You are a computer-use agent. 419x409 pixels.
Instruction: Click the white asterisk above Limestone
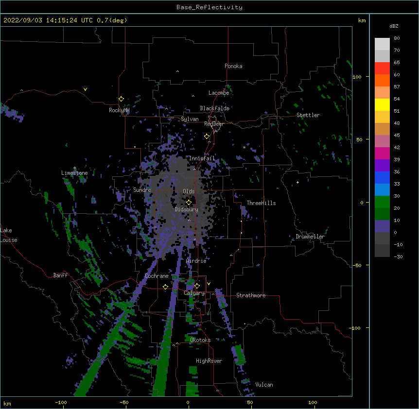(x=74, y=168)
